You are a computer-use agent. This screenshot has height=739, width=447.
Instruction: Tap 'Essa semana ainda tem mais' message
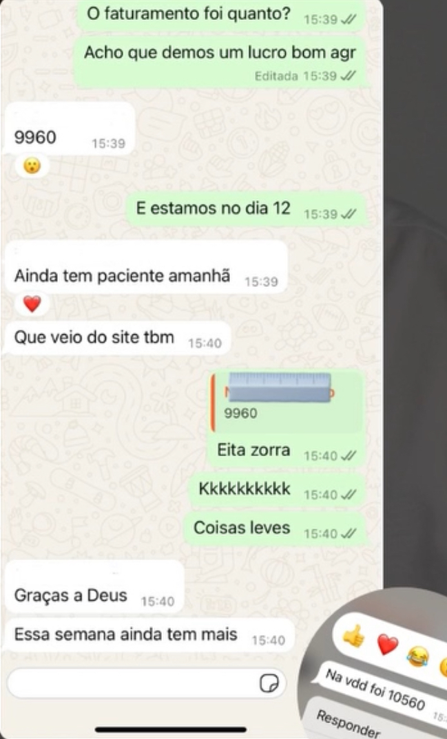pyautogui.click(x=149, y=635)
